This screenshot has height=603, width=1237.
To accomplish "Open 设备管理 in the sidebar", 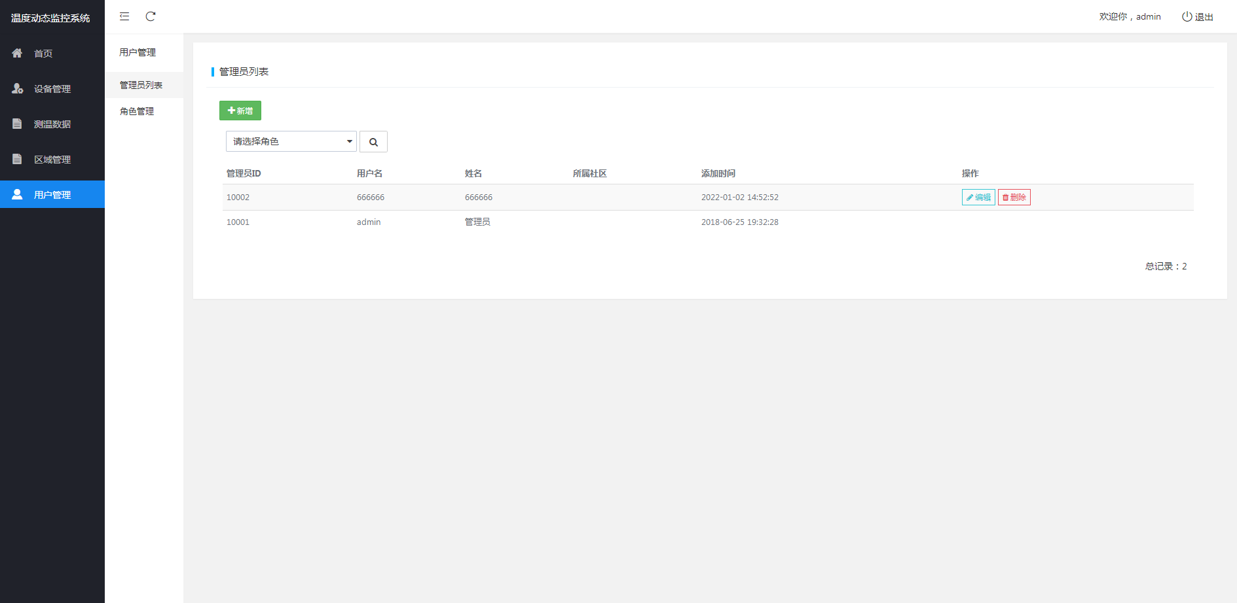I will [x=52, y=89].
